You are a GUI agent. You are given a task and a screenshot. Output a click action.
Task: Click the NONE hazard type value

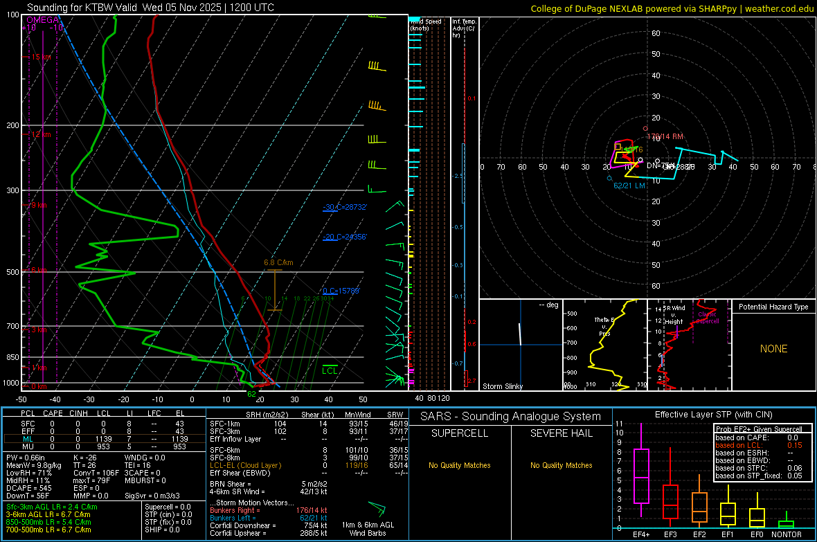773,349
